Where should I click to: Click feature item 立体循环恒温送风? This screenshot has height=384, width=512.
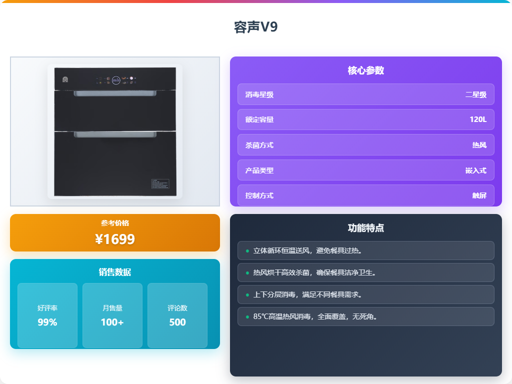pos(365,250)
